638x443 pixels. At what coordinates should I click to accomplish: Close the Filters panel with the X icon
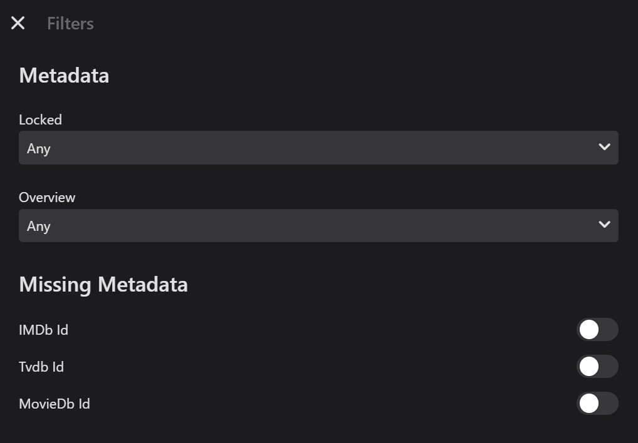pos(18,23)
